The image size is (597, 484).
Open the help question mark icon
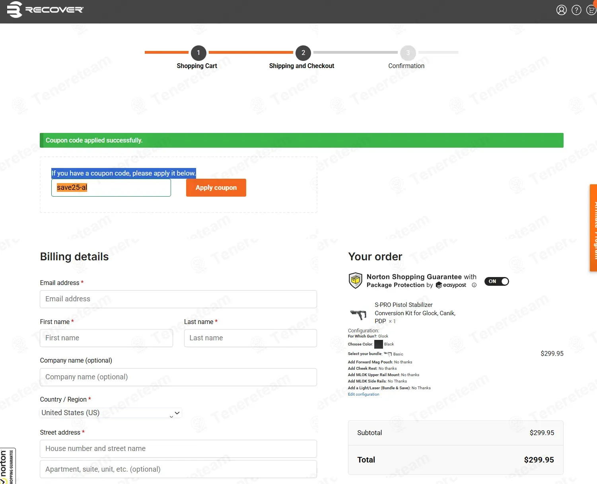[576, 10]
